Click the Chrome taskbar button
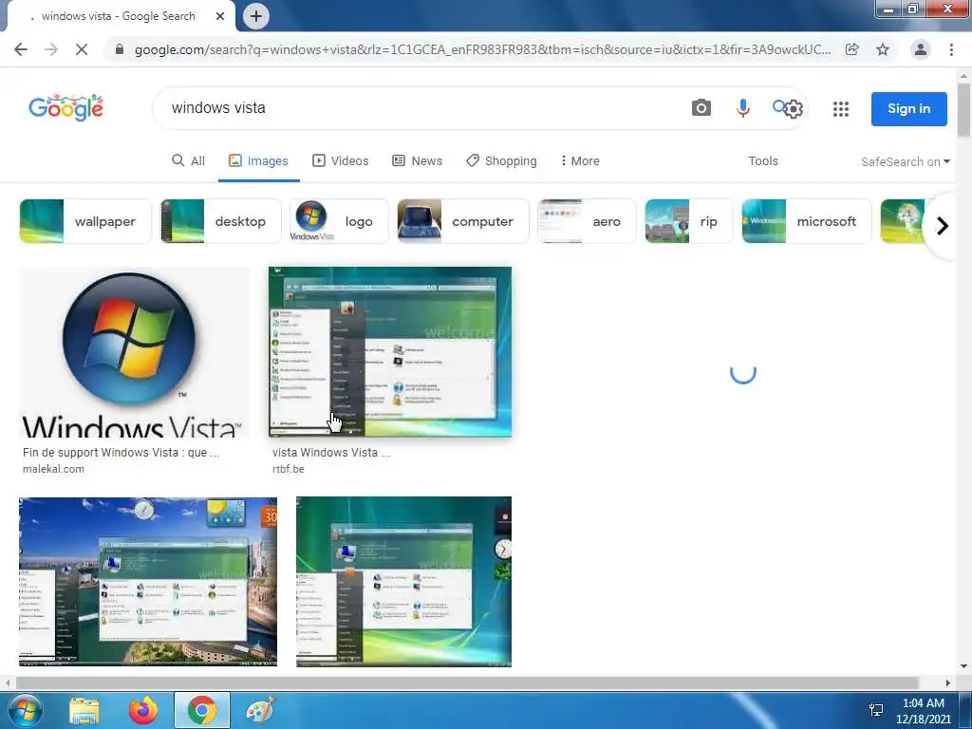 202,710
